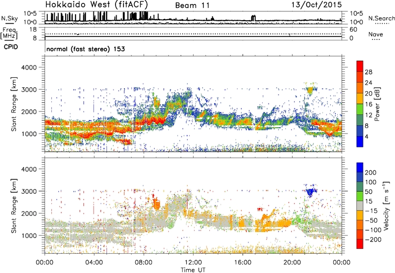Click the 'N.Sky' legend label

(9, 18)
